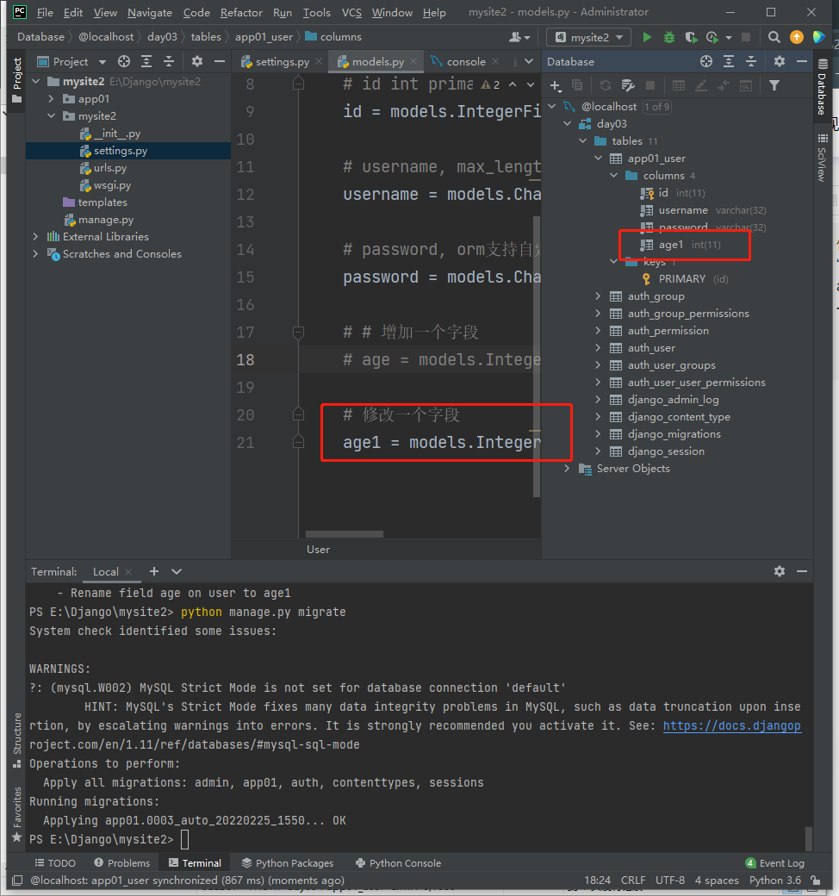Open the Python Console tab
Image resolution: width=839 pixels, height=896 pixels.
(398, 863)
